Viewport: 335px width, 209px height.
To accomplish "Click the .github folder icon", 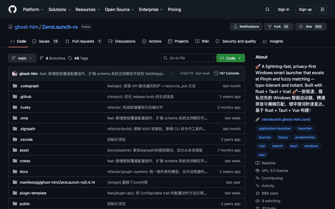I will [x=15, y=97].
